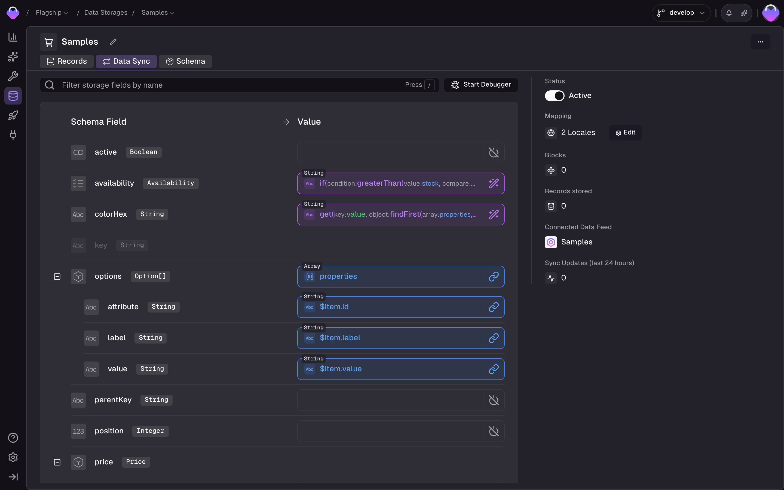Open the settings gear in sidebar
The height and width of the screenshot is (490, 784).
pyautogui.click(x=13, y=457)
